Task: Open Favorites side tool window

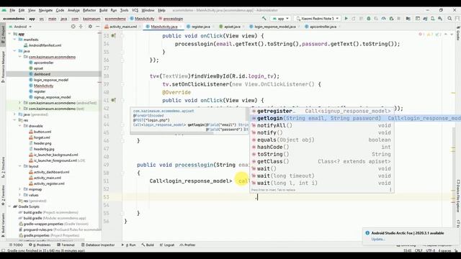Action: click(3, 195)
